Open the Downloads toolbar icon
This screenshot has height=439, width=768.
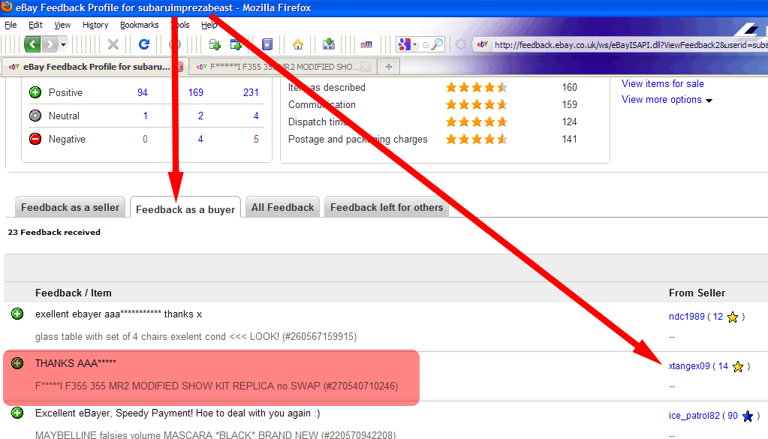click(x=329, y=44)
